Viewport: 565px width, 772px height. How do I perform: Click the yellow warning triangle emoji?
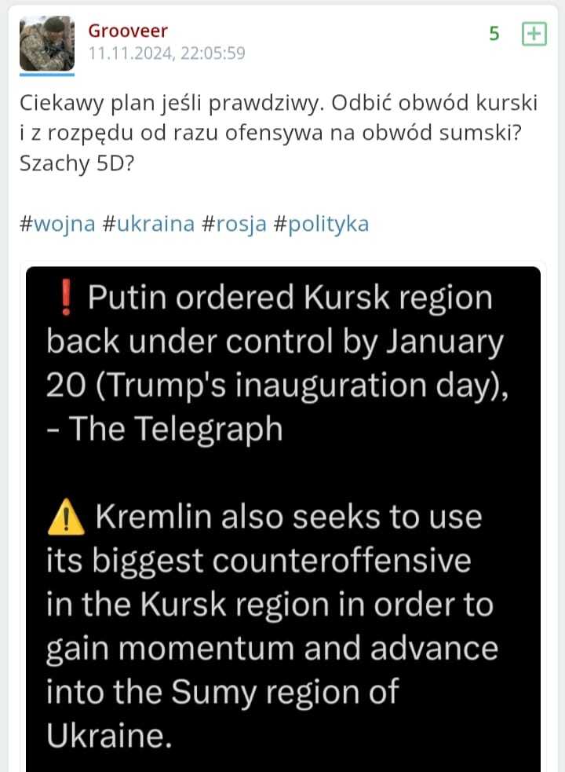[66, 518]
